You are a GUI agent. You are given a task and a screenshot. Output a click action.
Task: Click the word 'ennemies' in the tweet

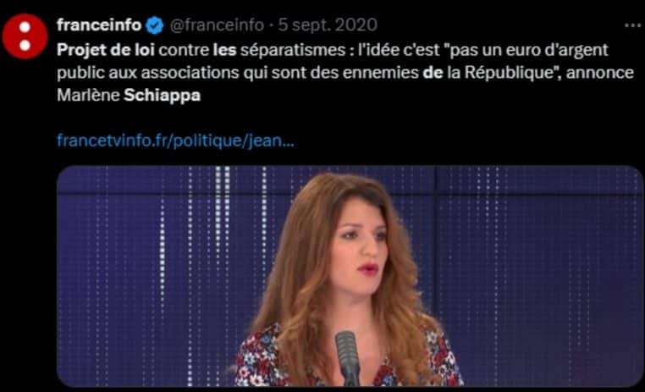(x=381, y=73)
